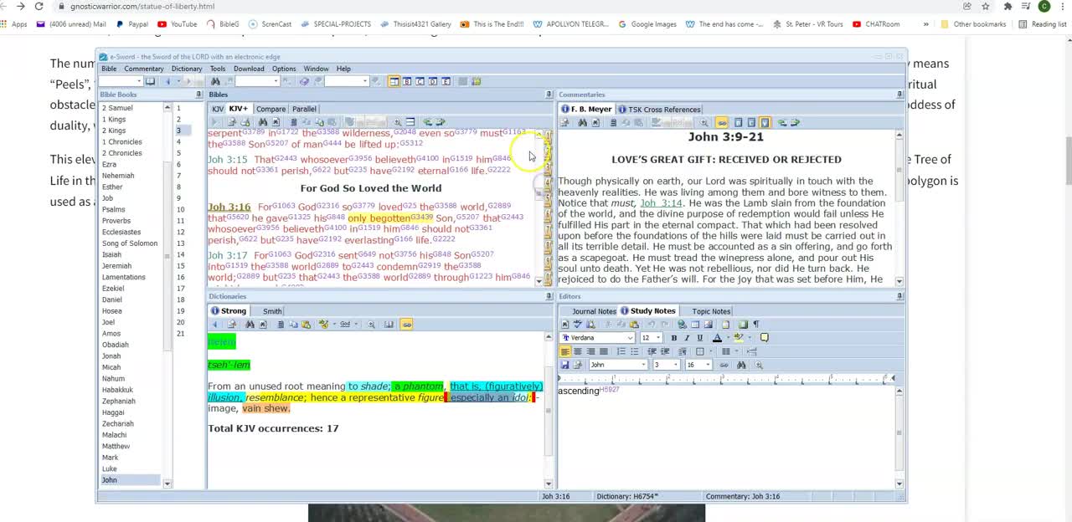Click the sticky note comment icon in Editors
The height and width of the screenshot is (522, 1072).
click(x=765, y=338)
